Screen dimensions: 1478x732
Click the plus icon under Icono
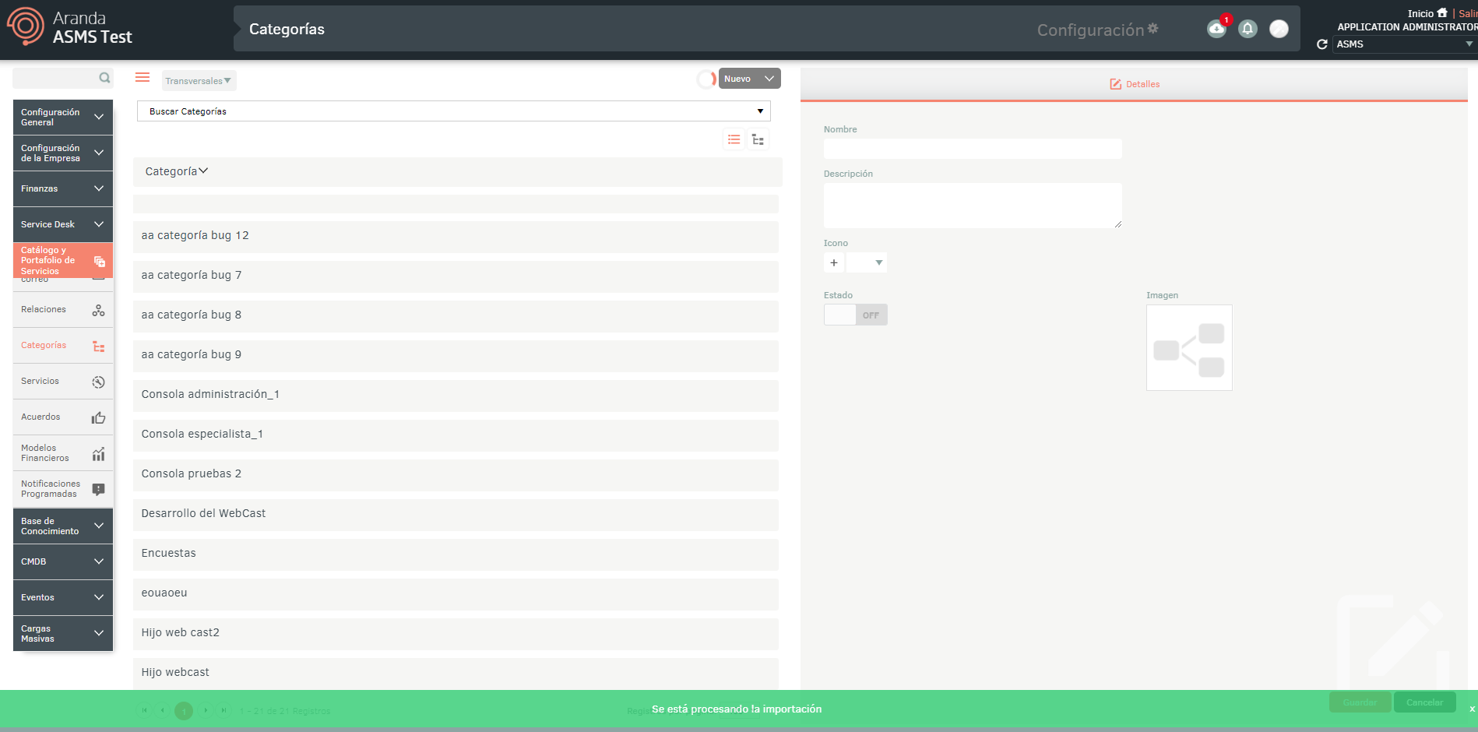[834, 262]
